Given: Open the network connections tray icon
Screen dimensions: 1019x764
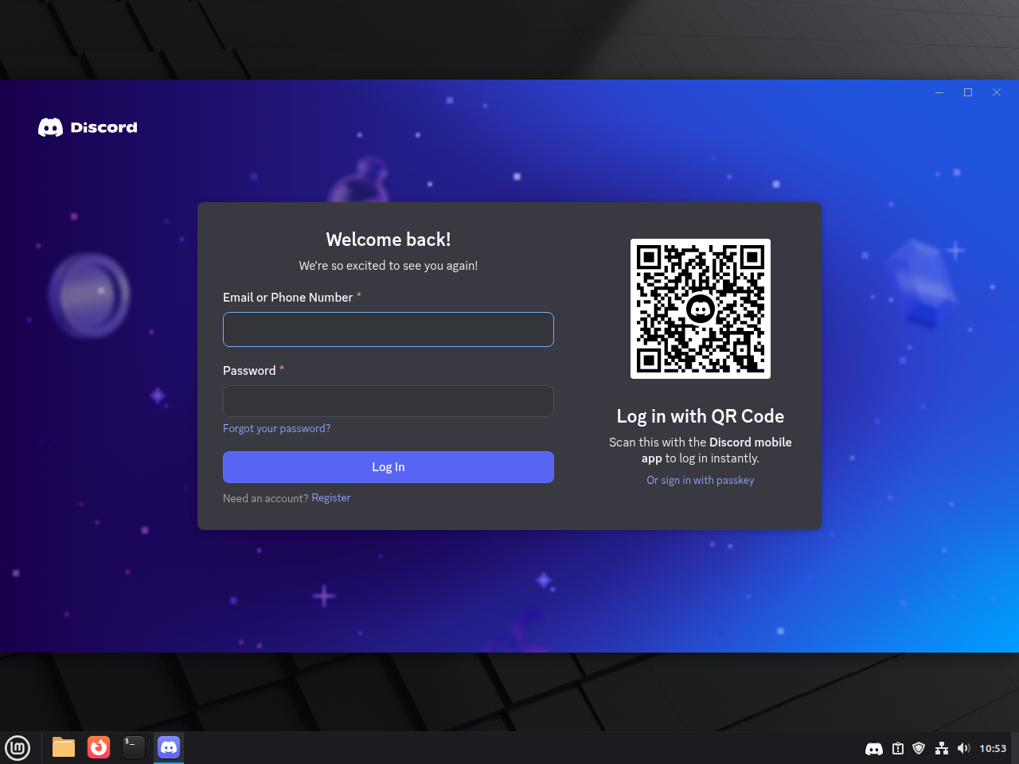Looking at the screenshot, I should pos(941,748).
